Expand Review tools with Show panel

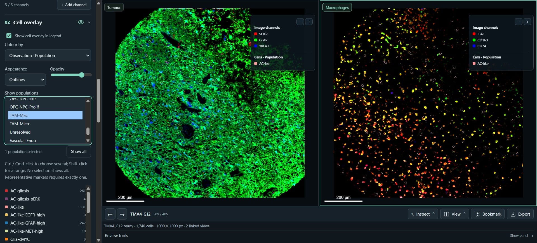522,236
